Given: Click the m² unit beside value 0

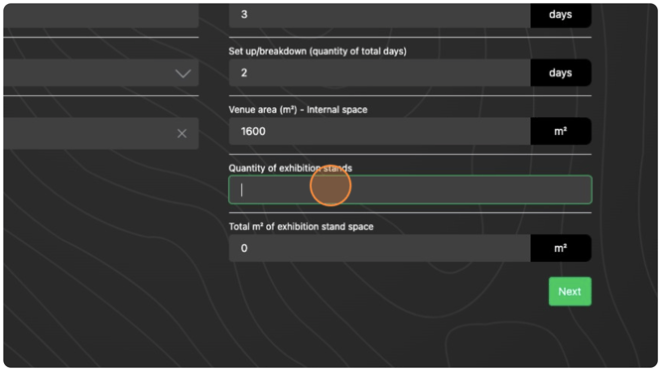Looking at the screenshot, I should (561, 248).
